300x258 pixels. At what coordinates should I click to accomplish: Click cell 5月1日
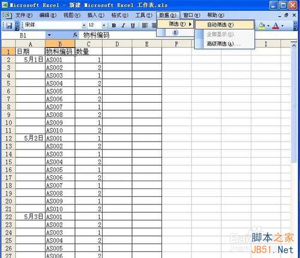click(31, 59)
